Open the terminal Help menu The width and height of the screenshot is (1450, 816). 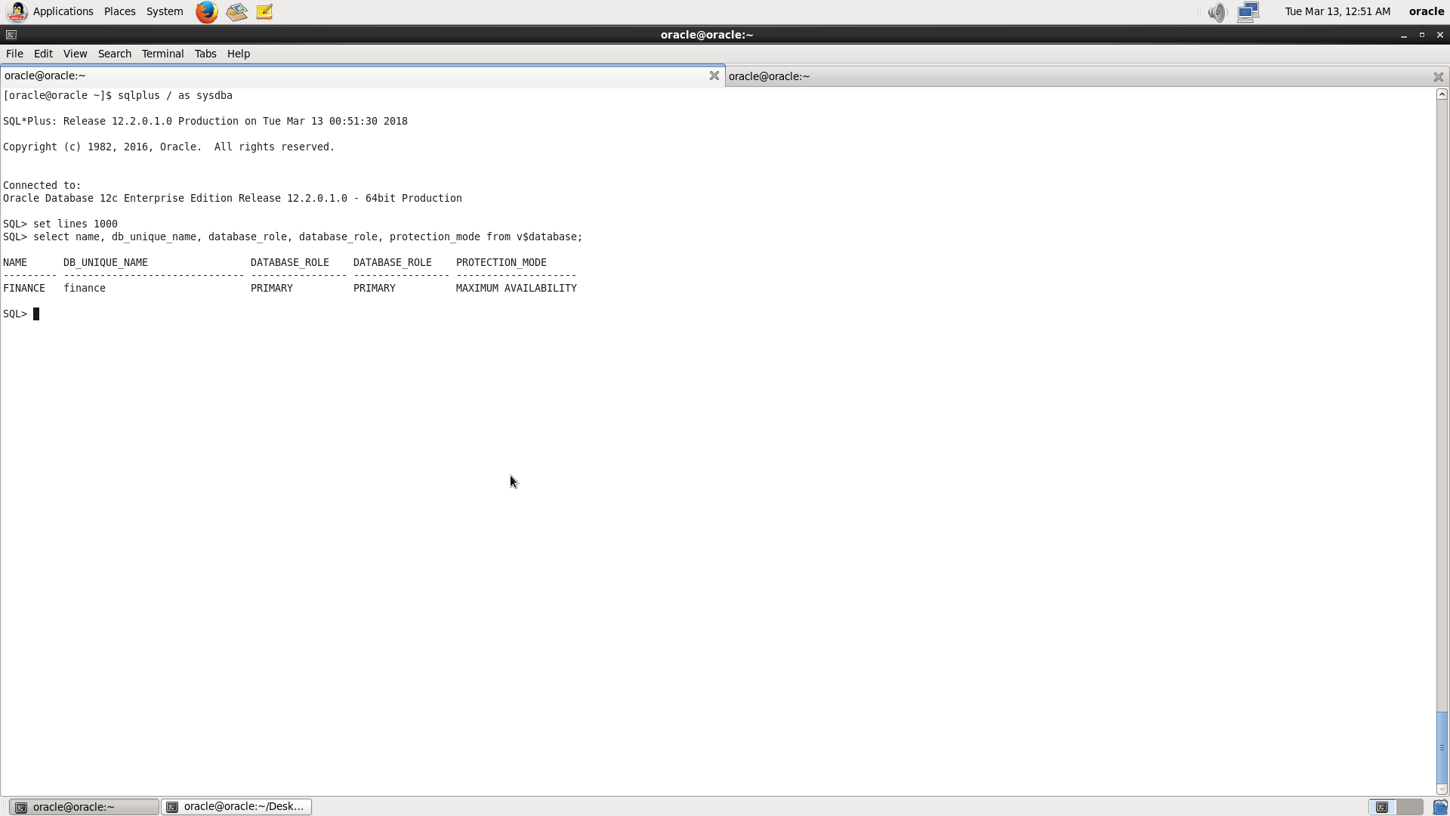click(239, 54)
